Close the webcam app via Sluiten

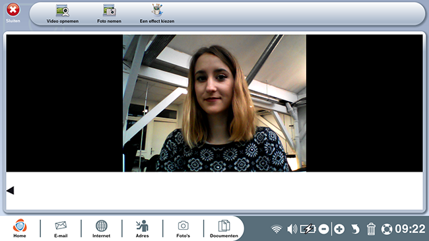pos(13,13)
